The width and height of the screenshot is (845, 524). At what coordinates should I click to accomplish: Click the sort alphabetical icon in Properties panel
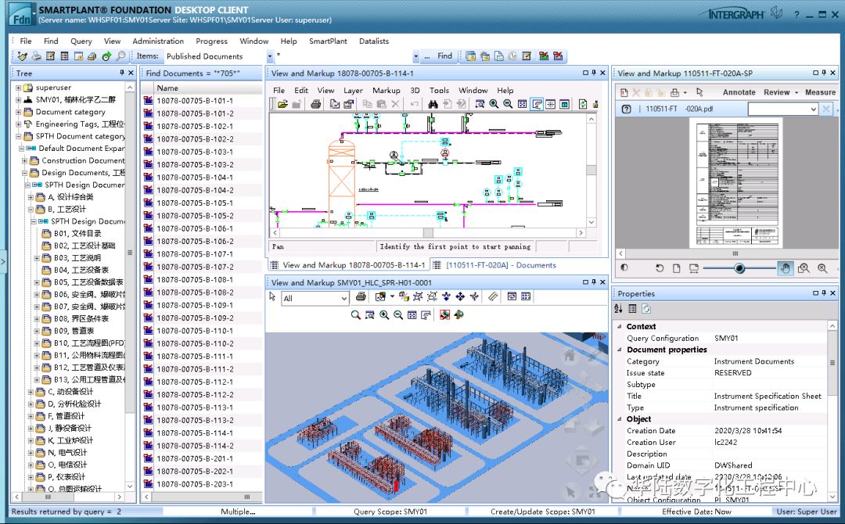click(x=620, y=309)
